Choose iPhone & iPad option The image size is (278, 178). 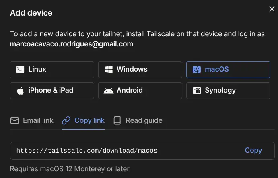[x=52, y=91]
